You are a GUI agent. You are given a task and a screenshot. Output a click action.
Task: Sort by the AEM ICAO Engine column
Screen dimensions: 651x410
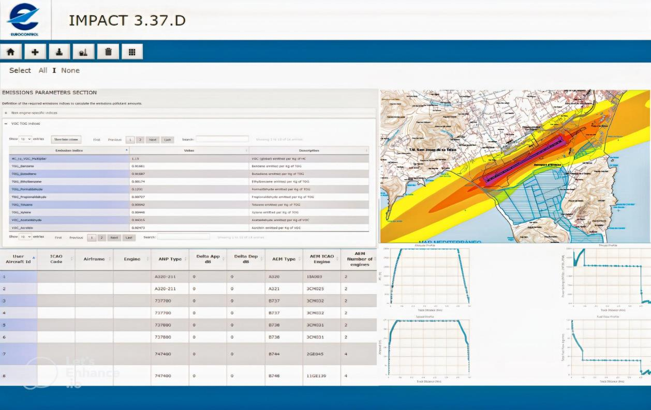[x=322, y=259]
